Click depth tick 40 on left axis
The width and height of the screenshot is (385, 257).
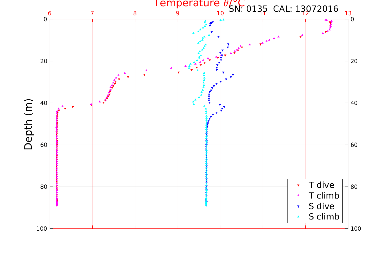[43, 103]
